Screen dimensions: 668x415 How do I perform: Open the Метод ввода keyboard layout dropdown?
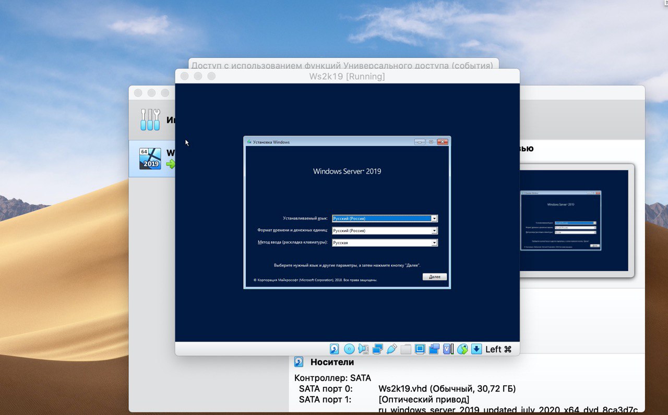click(385, 242)
